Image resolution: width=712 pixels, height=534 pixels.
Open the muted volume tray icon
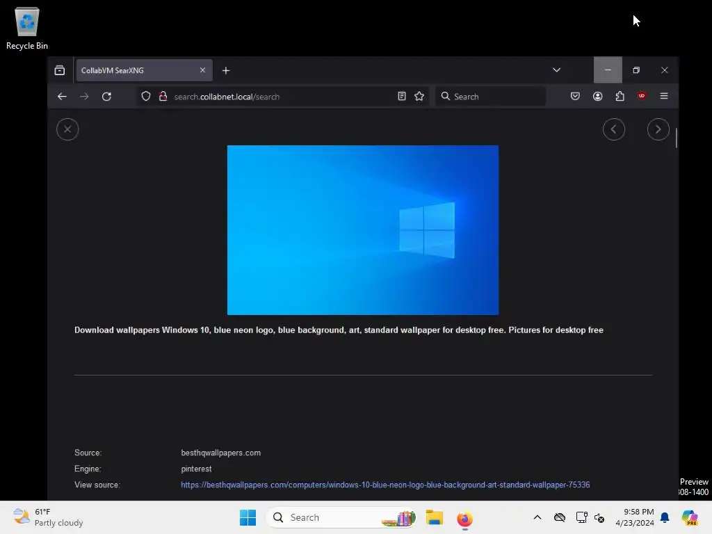(x=599, y=517)
